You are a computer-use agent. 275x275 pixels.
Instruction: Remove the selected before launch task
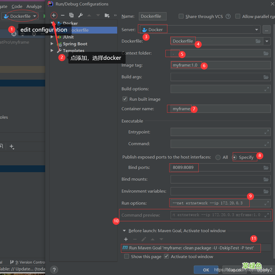point(135,239)
